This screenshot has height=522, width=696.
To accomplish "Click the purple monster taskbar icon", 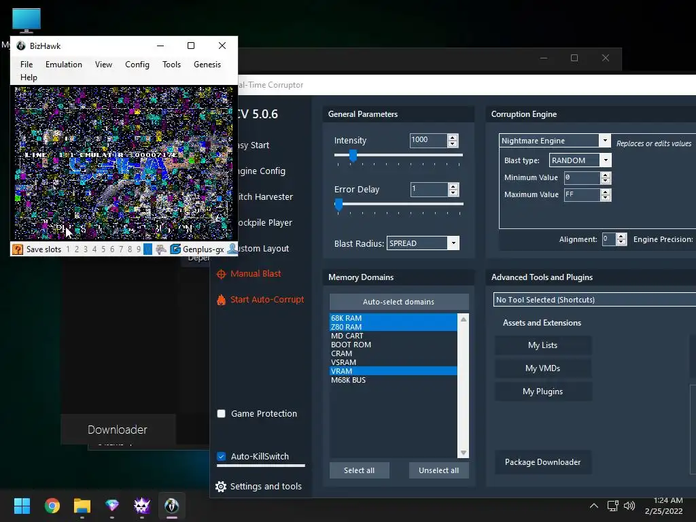I will (142, 506).
